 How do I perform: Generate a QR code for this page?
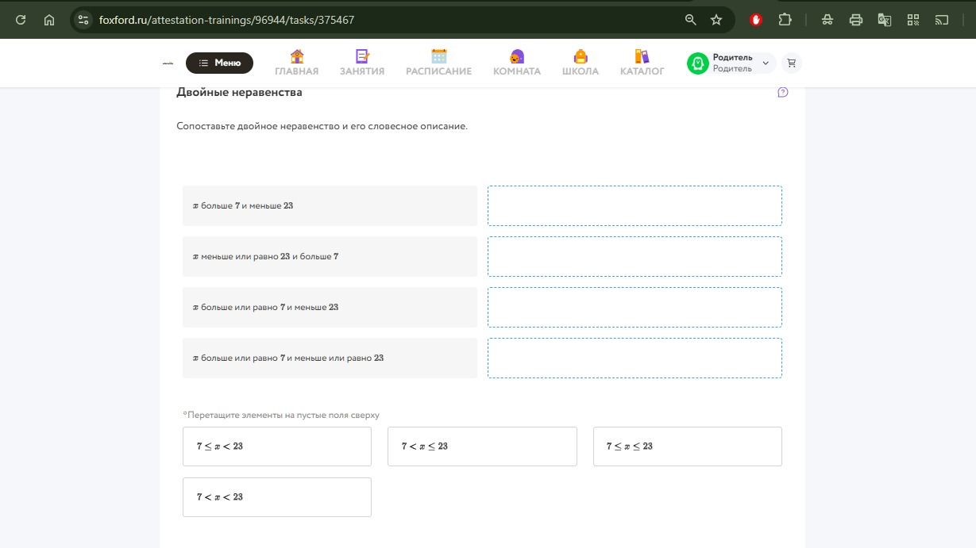coord(913,20)
